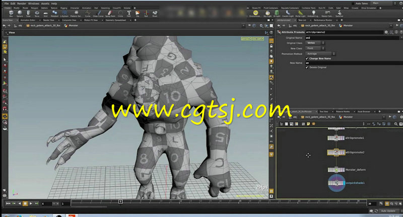The width and height of the screenshot is (403, 217).
Task: Select the Tube shelf tool
Action: 28,14
